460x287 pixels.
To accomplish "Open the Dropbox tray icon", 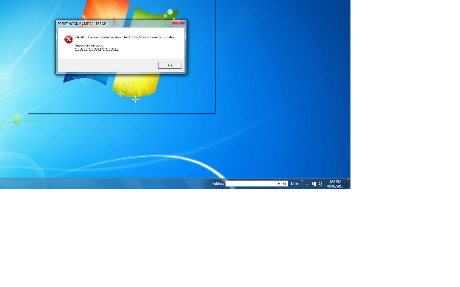I will [x=320, y=184].
